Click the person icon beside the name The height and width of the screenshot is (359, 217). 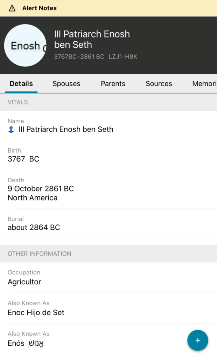click(11, 130)
